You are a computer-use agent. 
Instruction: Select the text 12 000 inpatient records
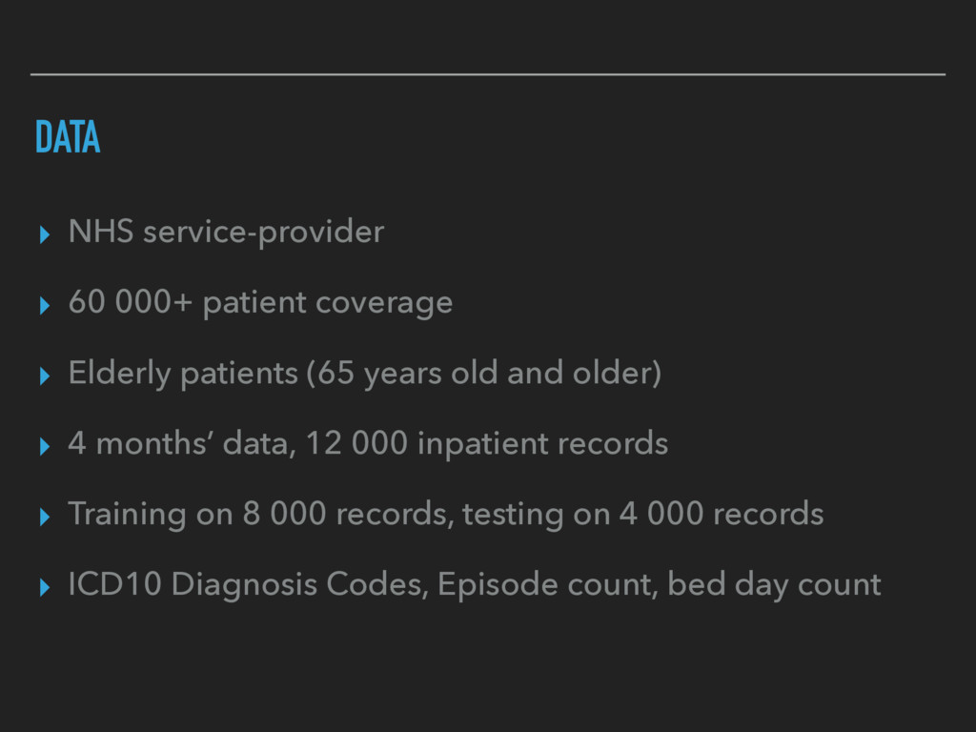pos(487,444)
